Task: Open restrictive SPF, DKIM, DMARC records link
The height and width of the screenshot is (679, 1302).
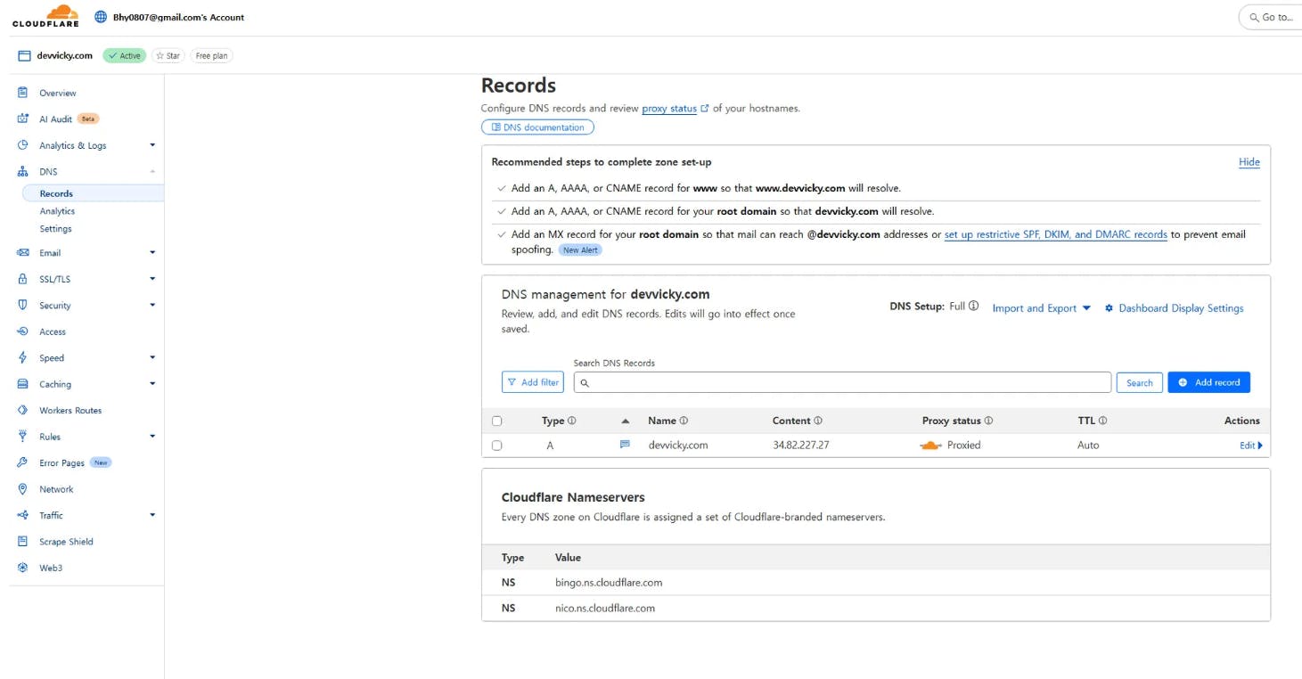Action: click(1055, 234)
